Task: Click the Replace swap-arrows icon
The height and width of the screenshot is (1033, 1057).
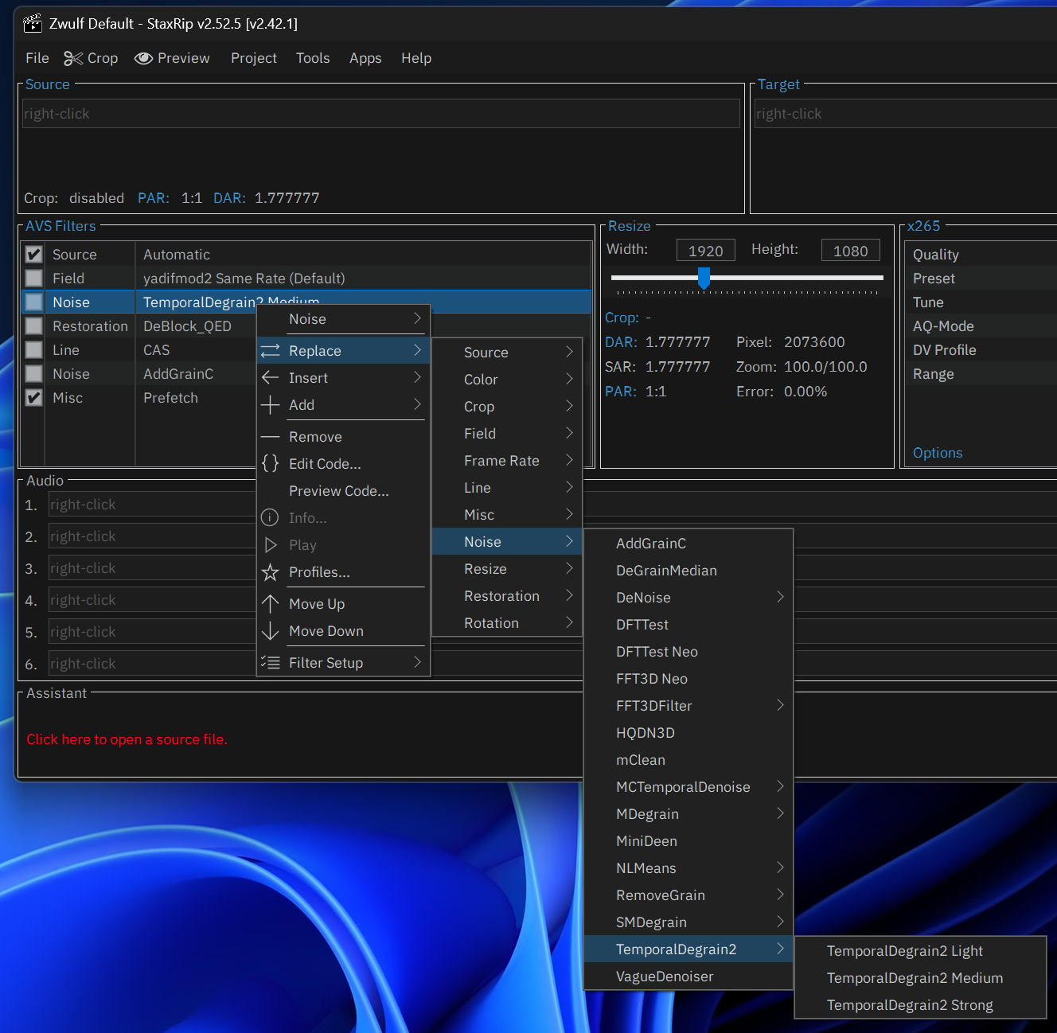Action: coord(271,351)
